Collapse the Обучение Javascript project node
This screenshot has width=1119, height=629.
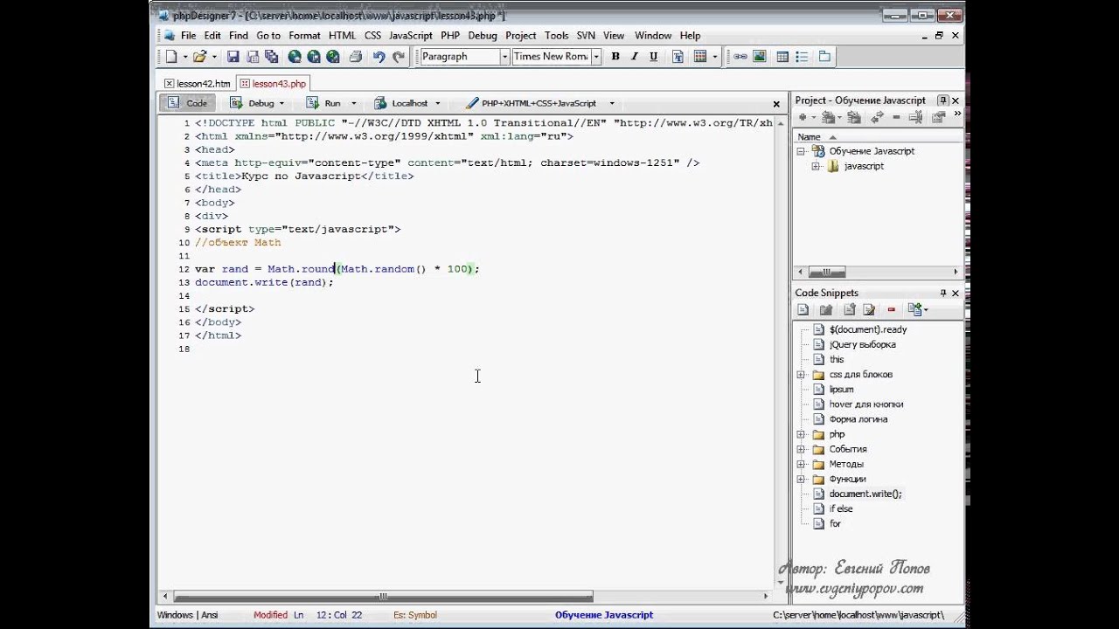[800, 151]
